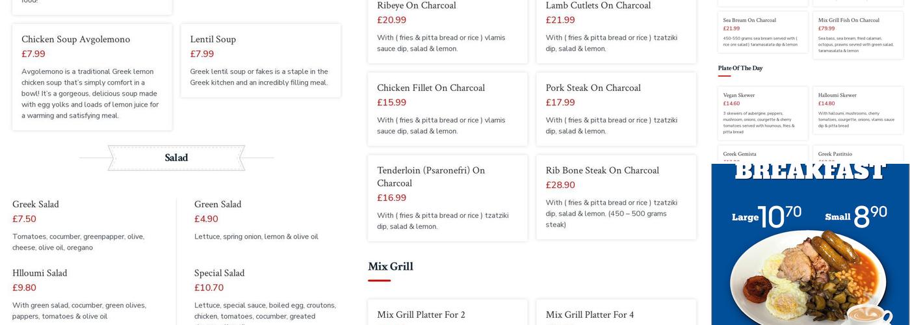Screen dimensions: 910x325
Task: Click Chicken Fillet On Charcoal card
Action: tap(447, 109)
